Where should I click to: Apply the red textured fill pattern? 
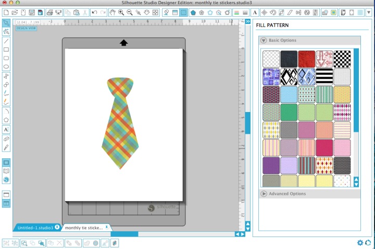[307, 59]
